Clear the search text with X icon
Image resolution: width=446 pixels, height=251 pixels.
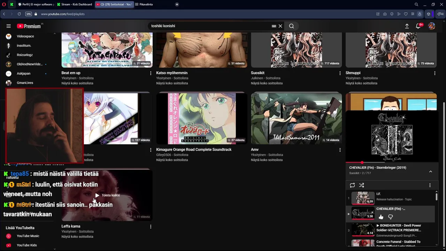tap(280, 26)
